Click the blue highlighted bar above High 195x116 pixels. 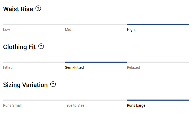point(158,24)
